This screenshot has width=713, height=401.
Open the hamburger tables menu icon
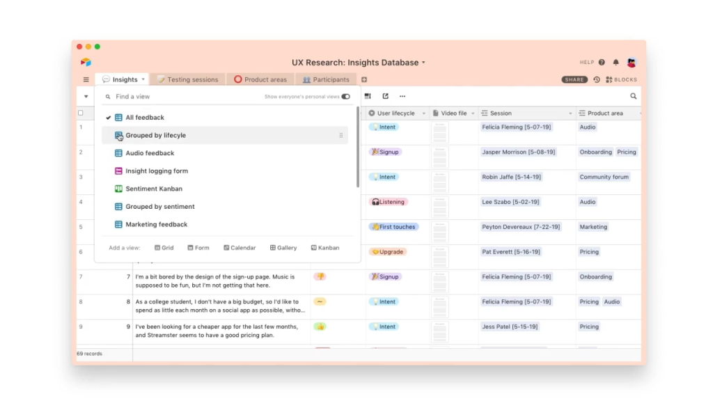coord(86,79)
